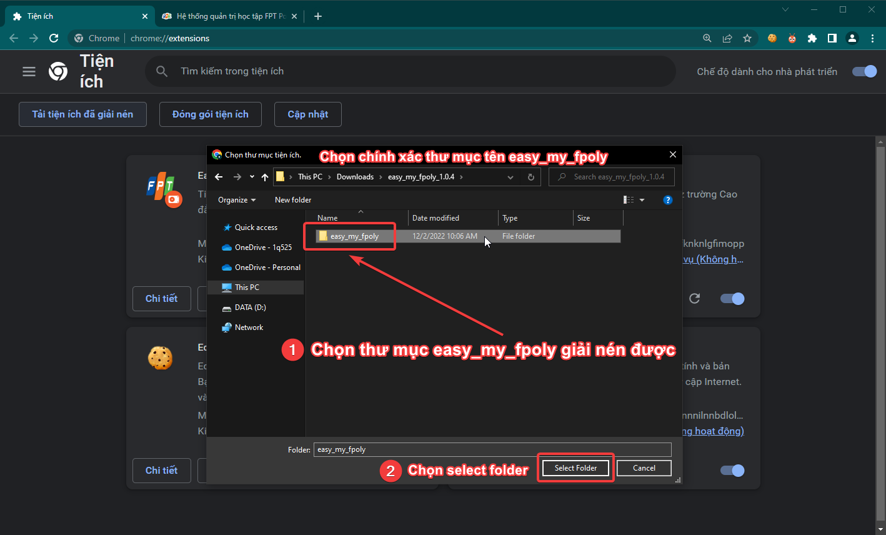
Task: Switch to Hệ thống quản trị học tập tab
Action: pos(229,16)
